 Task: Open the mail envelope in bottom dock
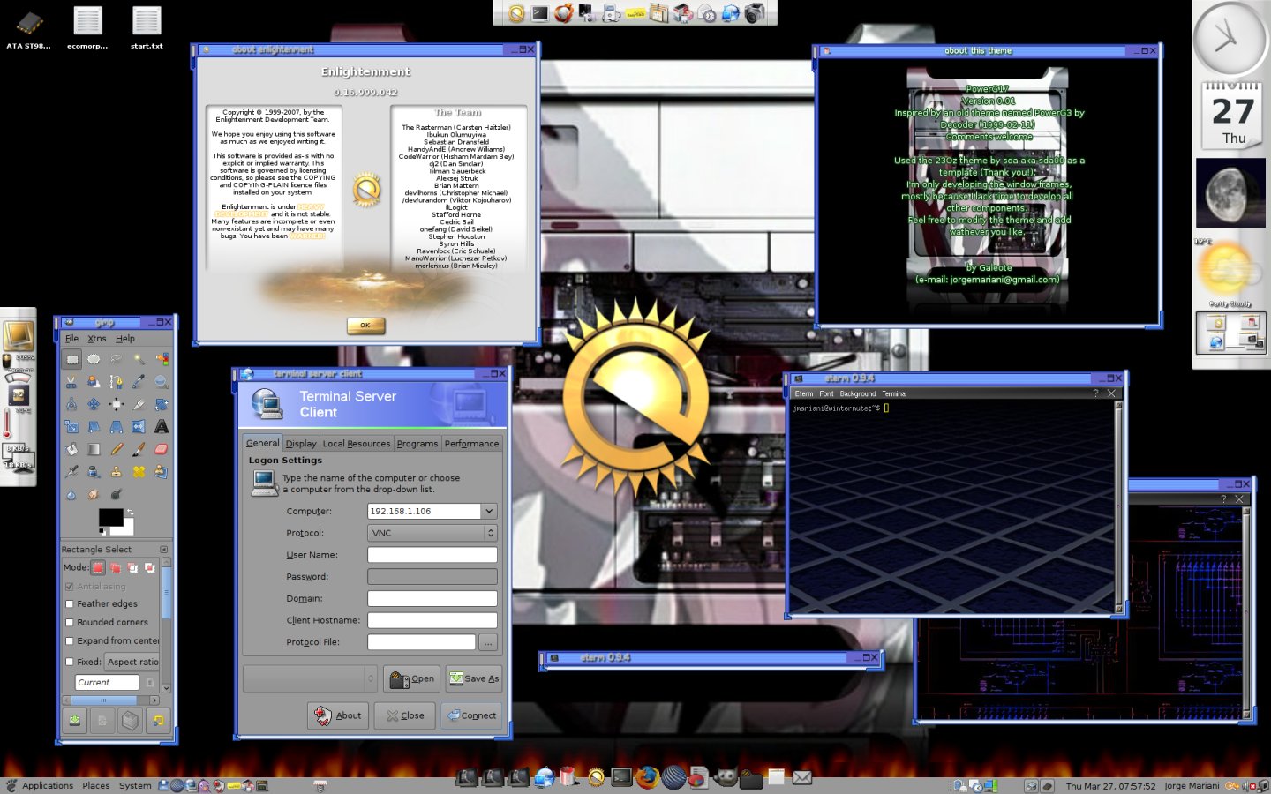802,777
